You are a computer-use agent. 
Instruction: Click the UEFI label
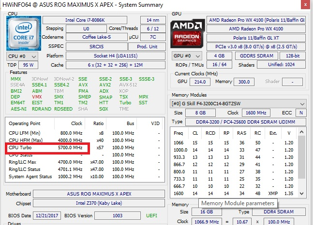point(151,216)
